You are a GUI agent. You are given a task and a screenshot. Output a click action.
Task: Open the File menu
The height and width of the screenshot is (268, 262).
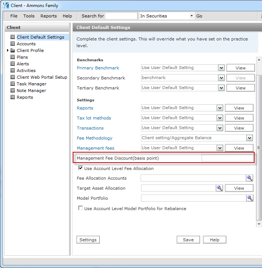click(14, 16)
